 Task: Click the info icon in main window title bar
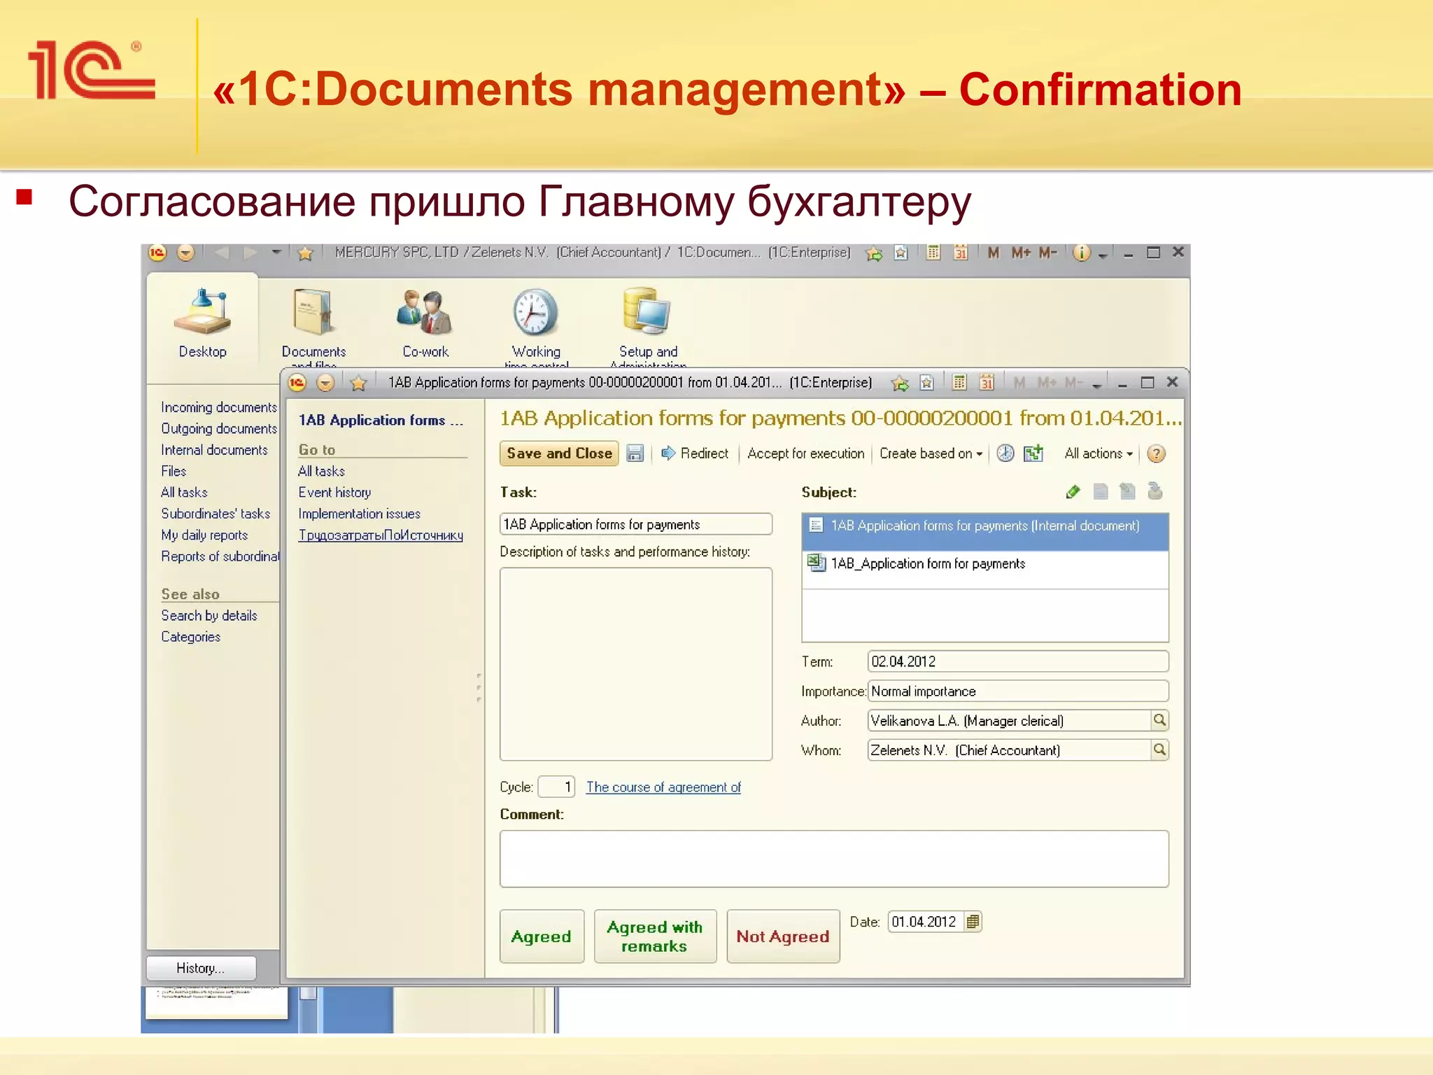(1081, 253)
